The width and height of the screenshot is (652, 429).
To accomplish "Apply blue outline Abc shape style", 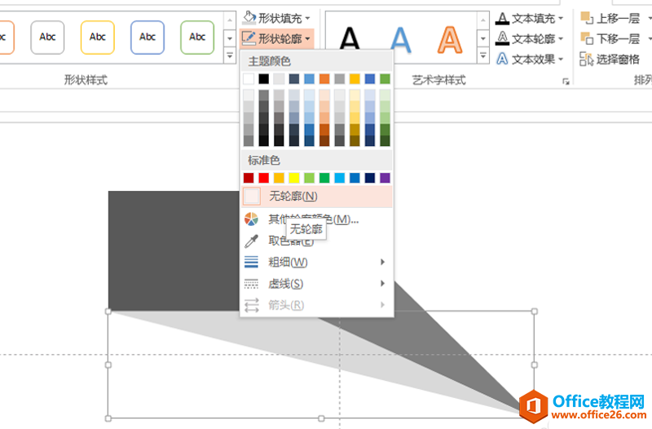I will [x=148, y=38].
